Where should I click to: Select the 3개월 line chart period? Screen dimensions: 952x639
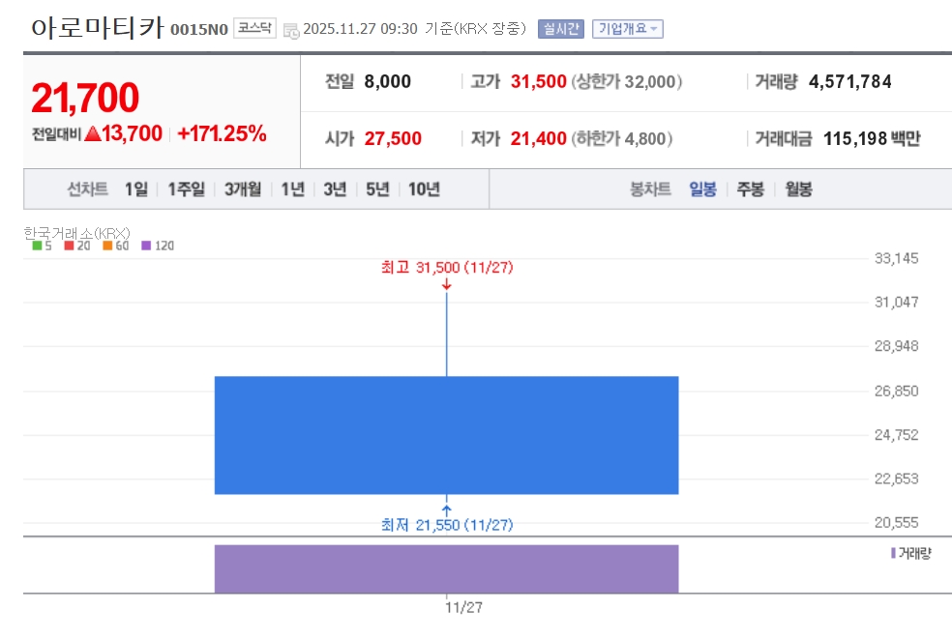click(242, 189)
